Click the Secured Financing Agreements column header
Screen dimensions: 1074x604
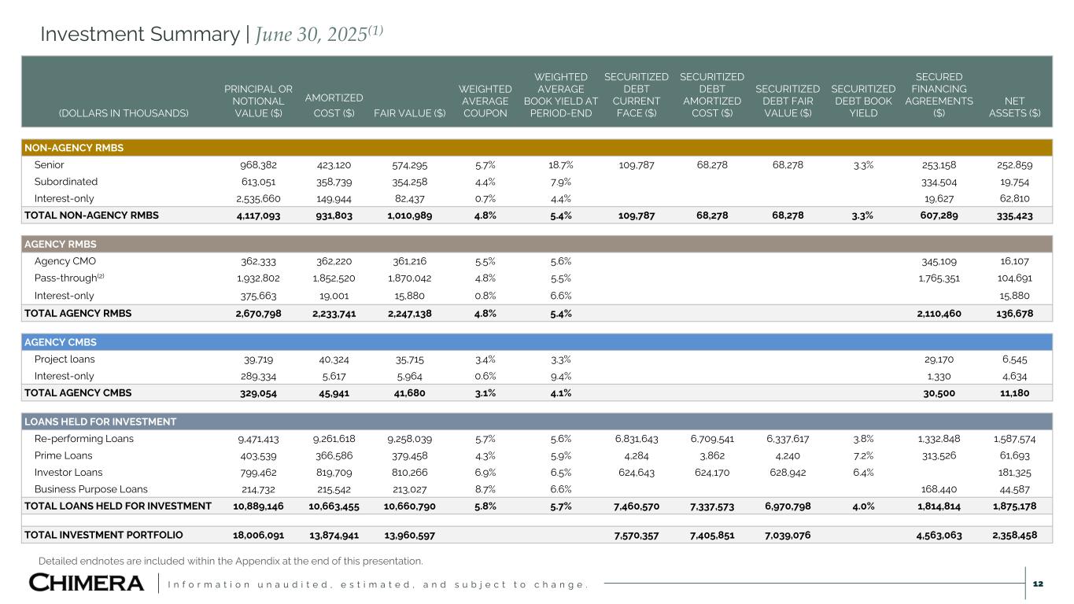pyautogui.click(x=939, y=94)
